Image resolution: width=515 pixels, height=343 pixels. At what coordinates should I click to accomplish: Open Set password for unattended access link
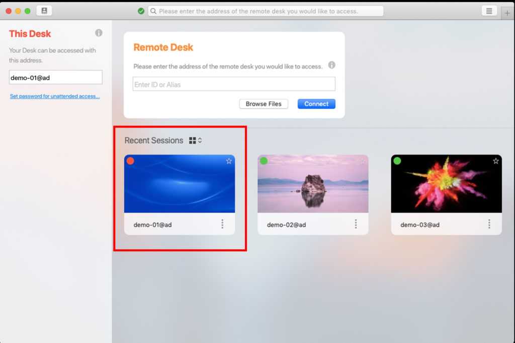[55, 96]
